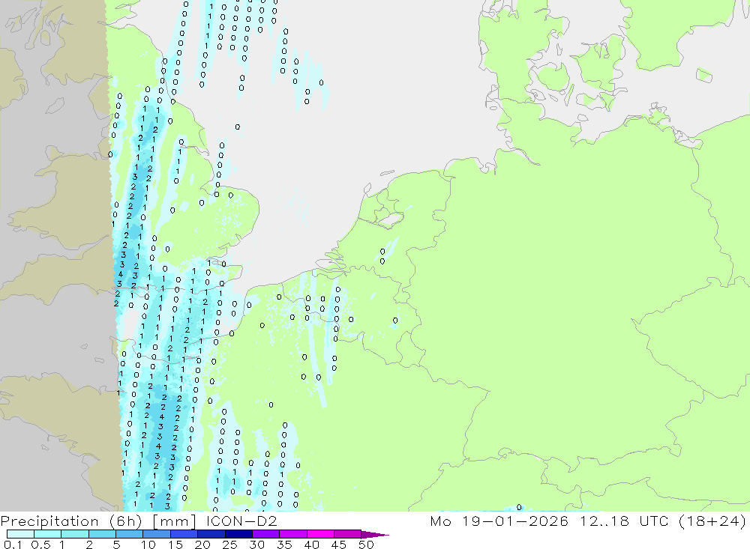The image size is (750, 549).
Task: Click the '45' legend scale value
Action: 339,545
